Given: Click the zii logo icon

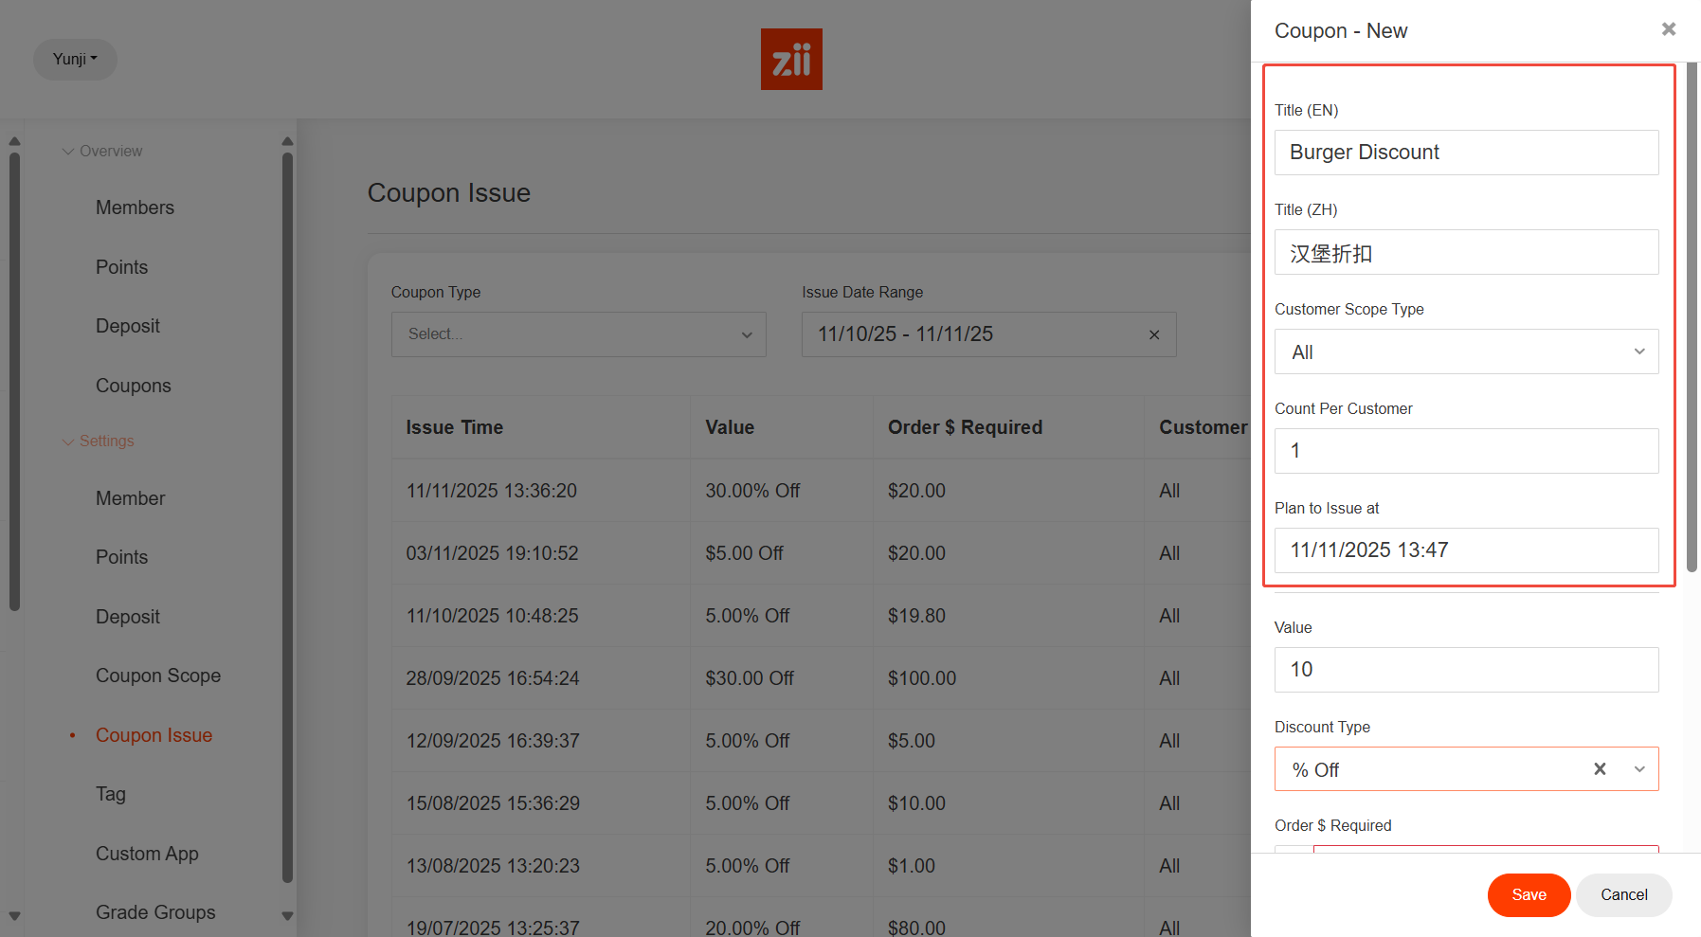Looking at the screenshot, I should (791, 59).
